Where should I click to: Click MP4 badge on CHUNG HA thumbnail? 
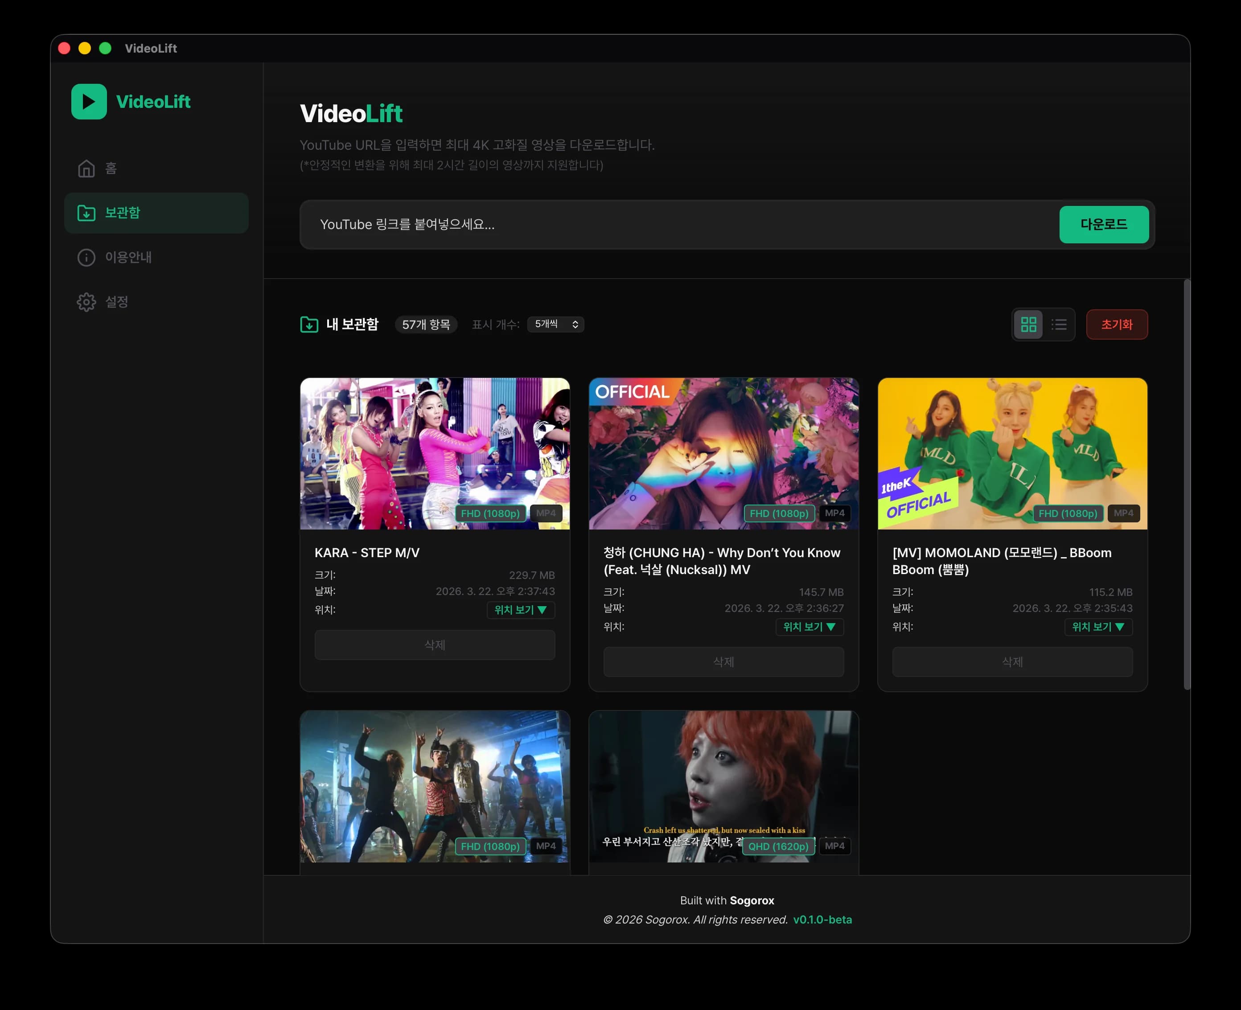click(834, 513)
